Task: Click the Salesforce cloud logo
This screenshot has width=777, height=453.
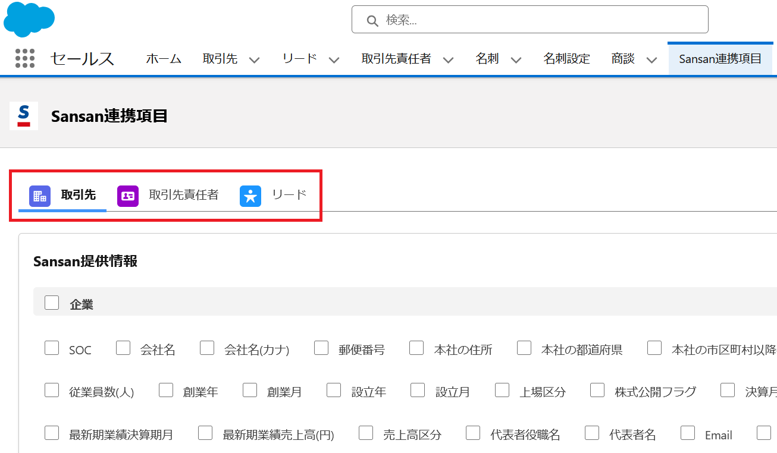Action: point(29,20)
